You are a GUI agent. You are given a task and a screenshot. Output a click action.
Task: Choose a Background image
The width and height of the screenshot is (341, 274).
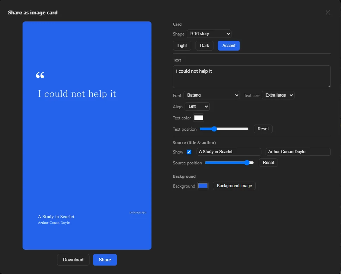[234, 186]
